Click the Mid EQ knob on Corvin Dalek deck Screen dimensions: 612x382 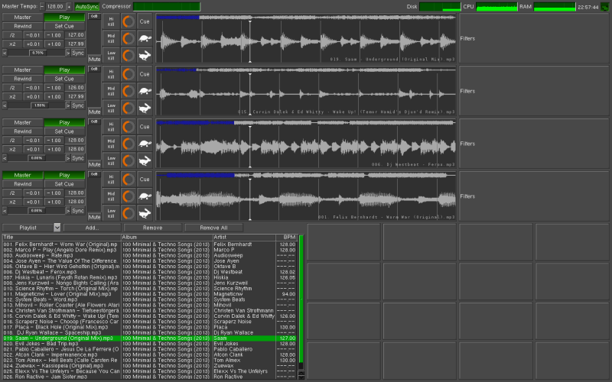coord(129,91)
